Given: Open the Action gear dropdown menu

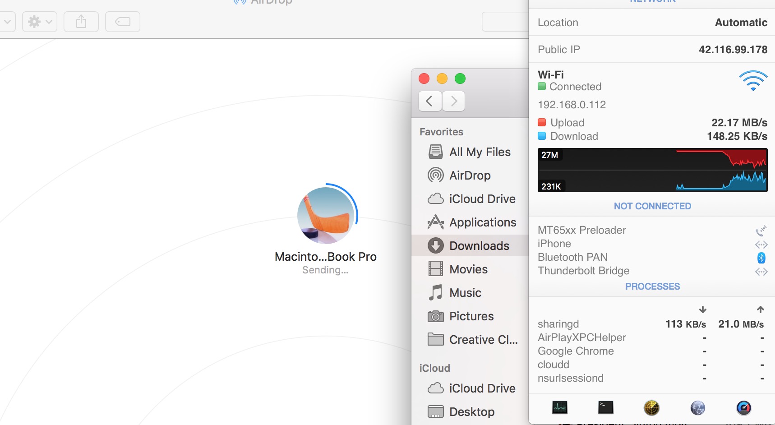Looking at the screenshot, I should pos(40,22).
